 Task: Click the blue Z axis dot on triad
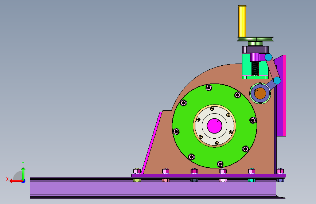pos(24,181)
